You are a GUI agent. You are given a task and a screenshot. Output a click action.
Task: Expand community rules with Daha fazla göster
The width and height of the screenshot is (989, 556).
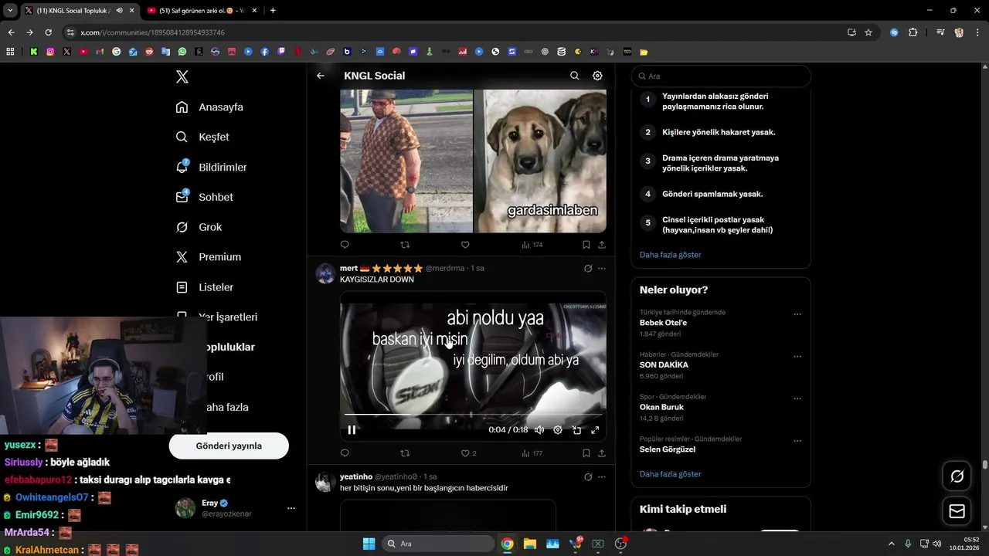coord(670,255)
